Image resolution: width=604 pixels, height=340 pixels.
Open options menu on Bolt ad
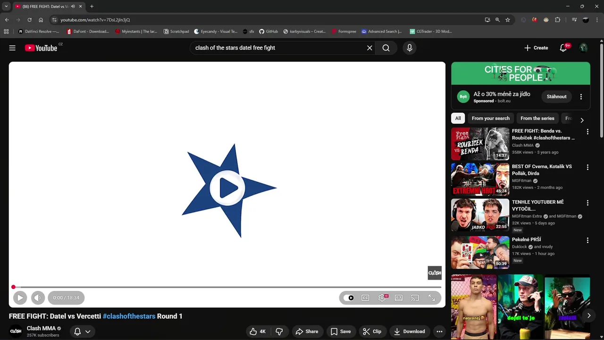pyautogui.click(x=581, y=96)
